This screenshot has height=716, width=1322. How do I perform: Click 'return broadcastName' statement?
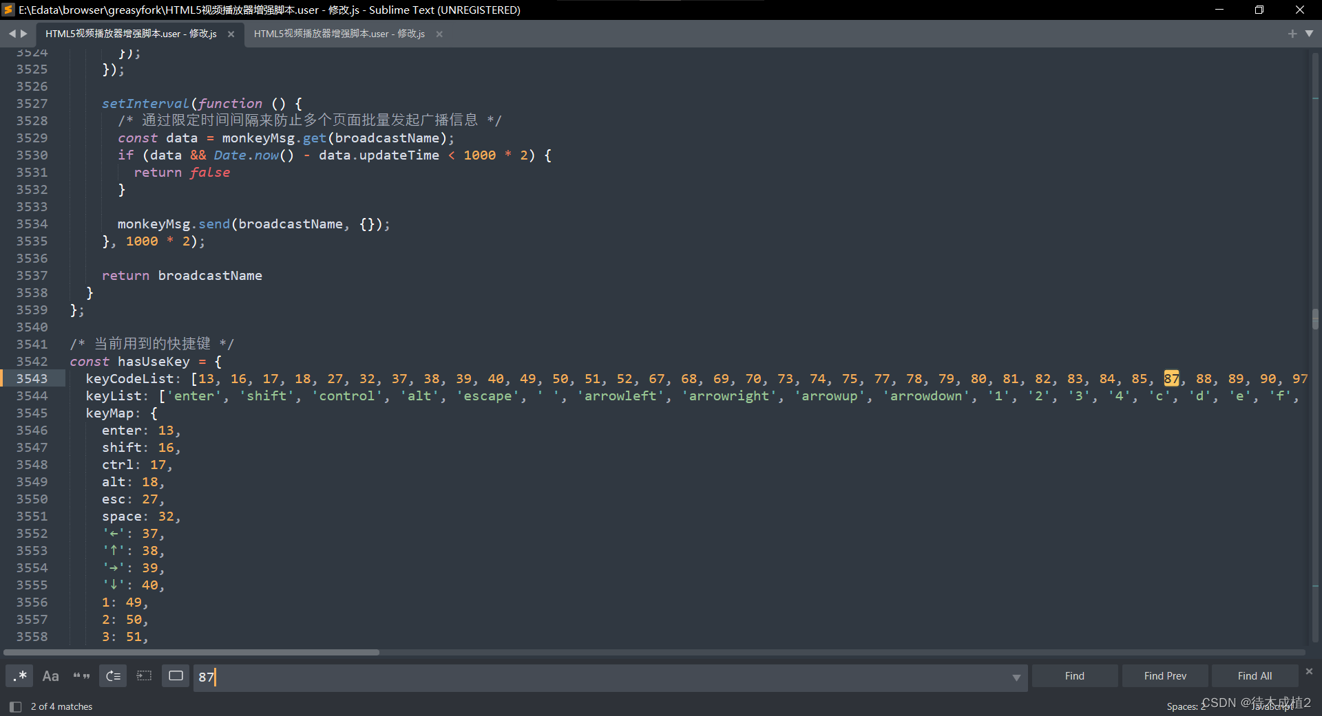182,275
